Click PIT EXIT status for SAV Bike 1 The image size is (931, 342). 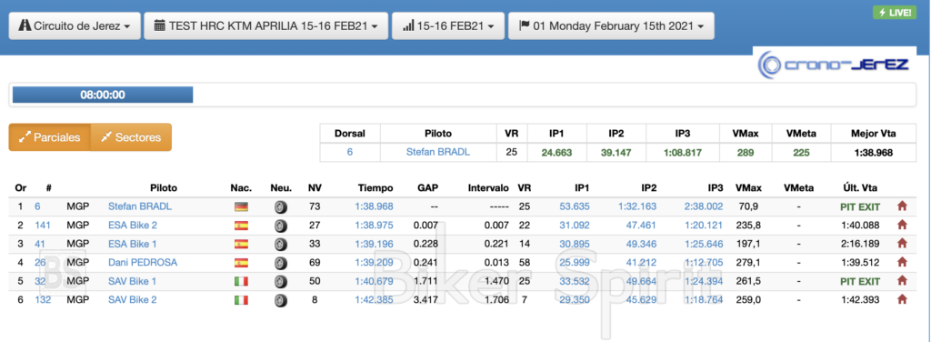(860, 281)
